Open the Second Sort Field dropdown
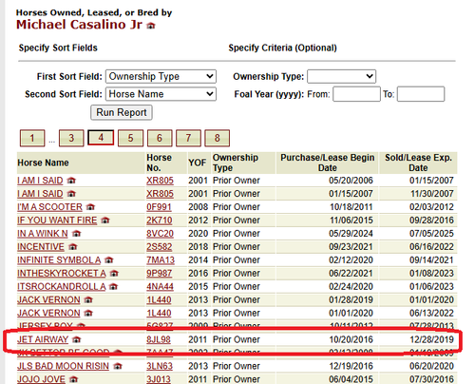 [161, 94]
